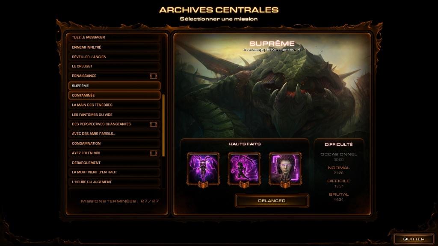This screenshot has width=438, height=246.
Task: Select the Tuez le Messager mission
Action: coord(115,38)
